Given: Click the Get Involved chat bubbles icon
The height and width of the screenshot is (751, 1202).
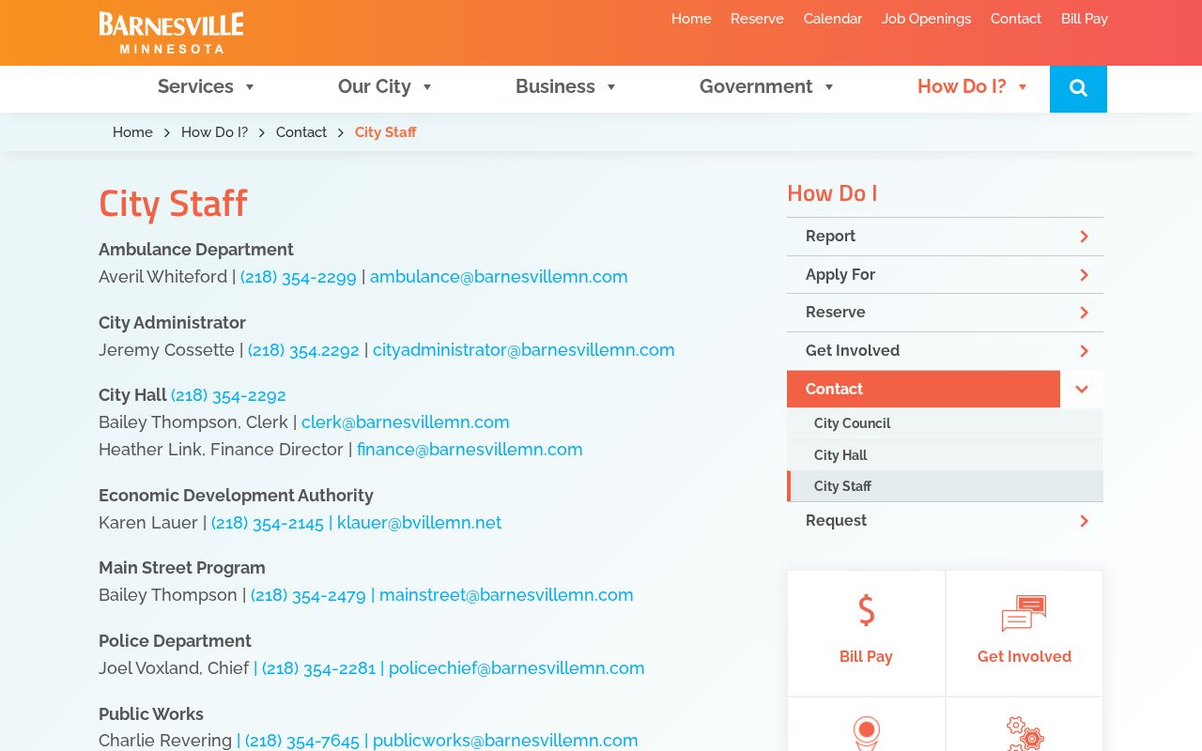Looking at the screenshot, I should click(x=1024, y=614).
